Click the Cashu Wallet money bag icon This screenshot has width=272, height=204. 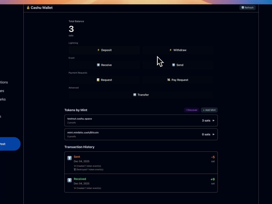pos(28,8)
